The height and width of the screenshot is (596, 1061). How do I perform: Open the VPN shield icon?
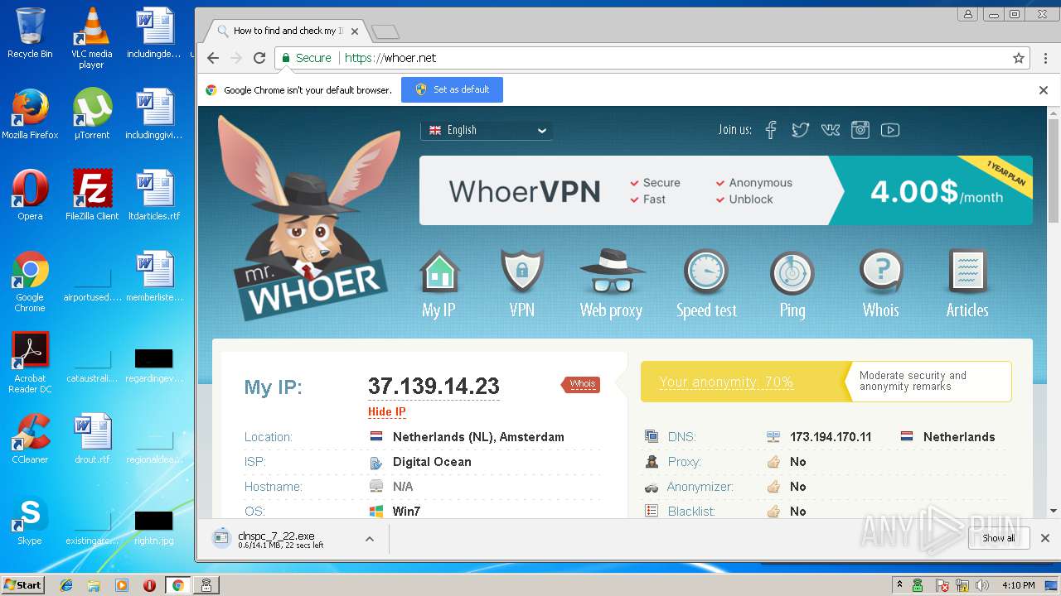(522, 272)
